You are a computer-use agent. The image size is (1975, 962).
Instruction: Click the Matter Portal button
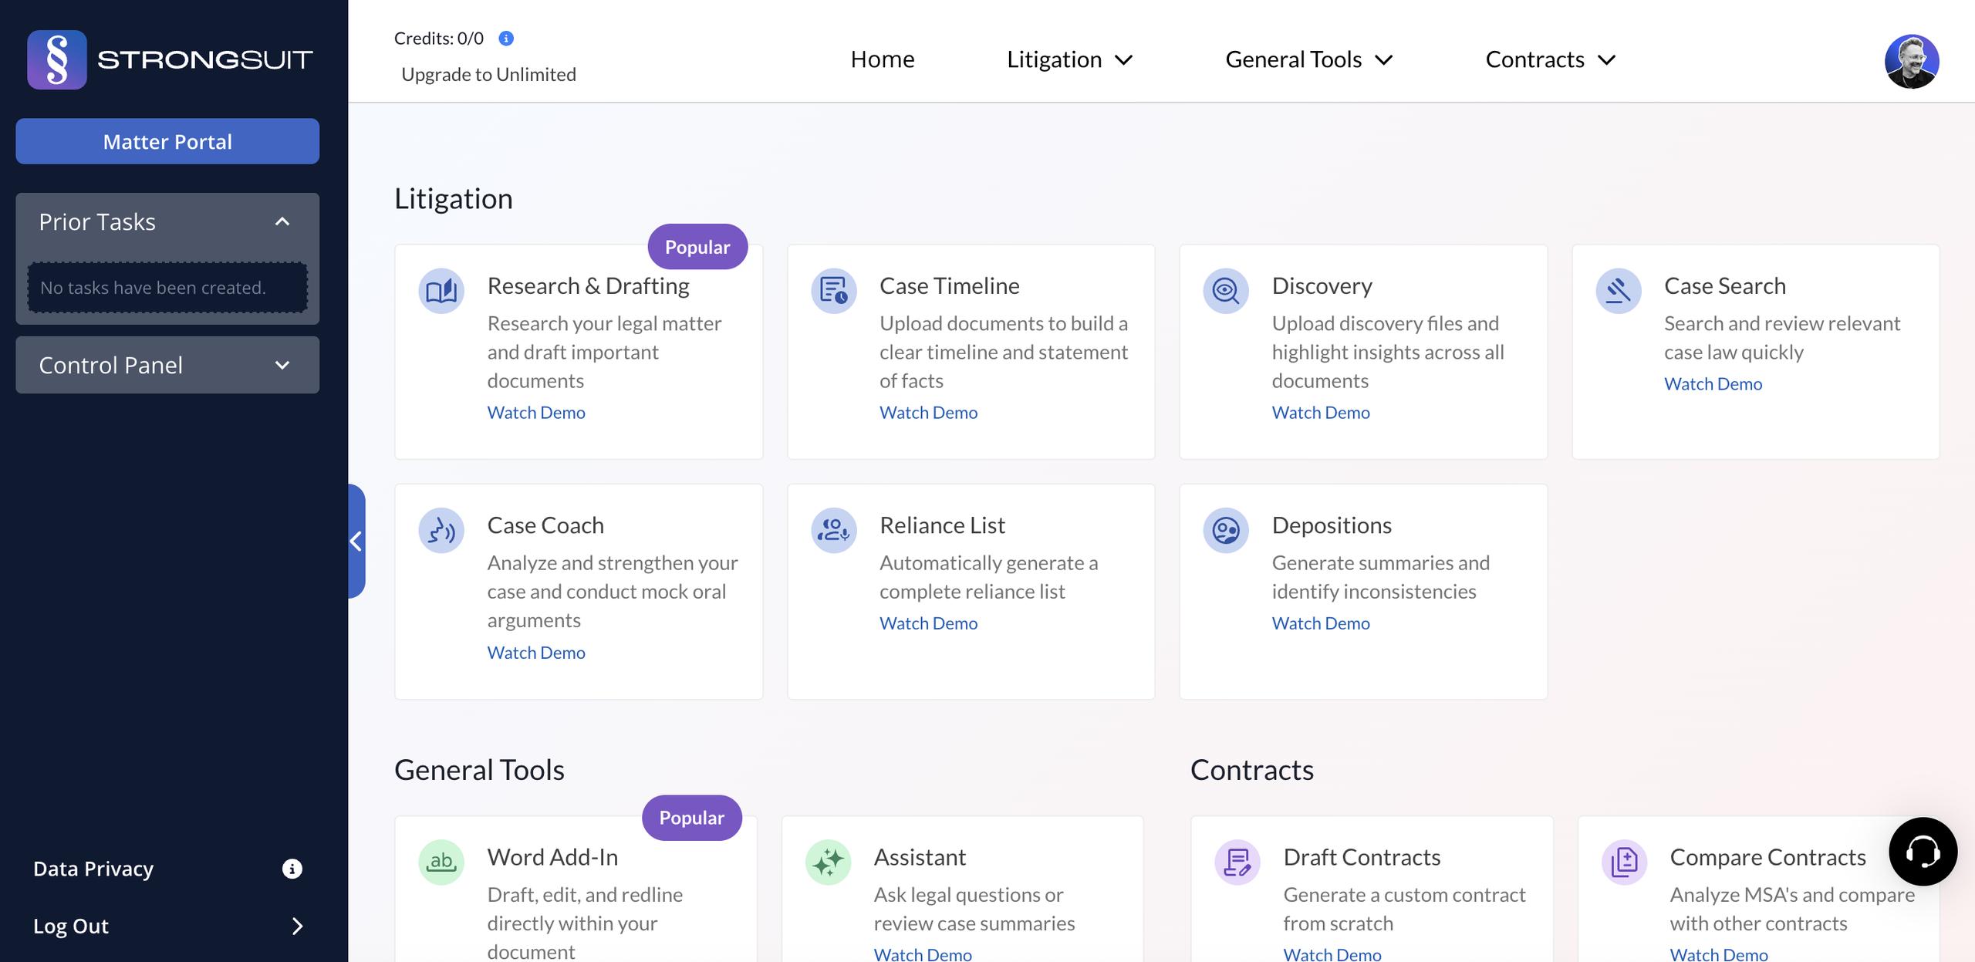coord(167,141)
